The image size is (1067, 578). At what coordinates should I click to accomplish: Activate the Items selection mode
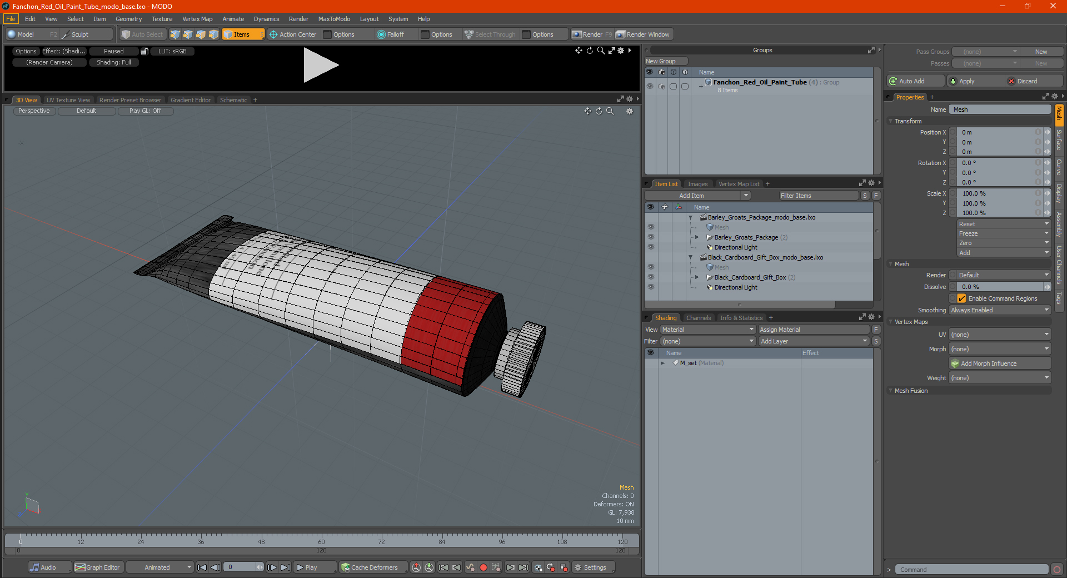[243, 34]
